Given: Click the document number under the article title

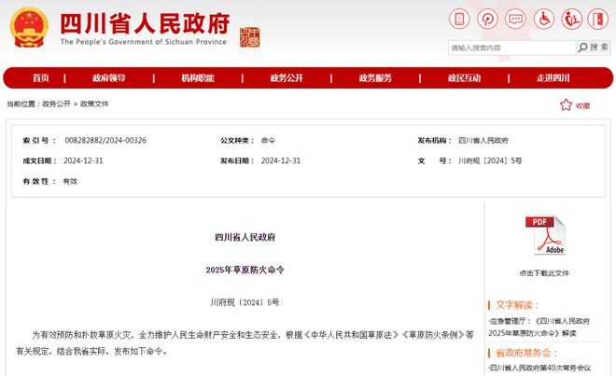Looking at the screenshot, I should coord(245,302).
